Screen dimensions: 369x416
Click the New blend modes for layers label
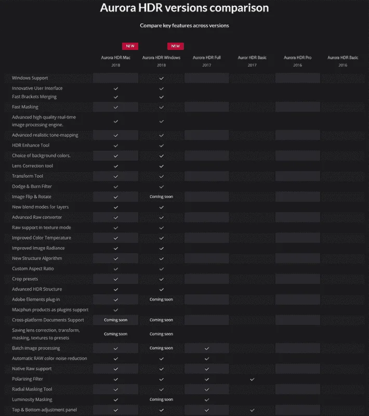(x=41, y=207)
